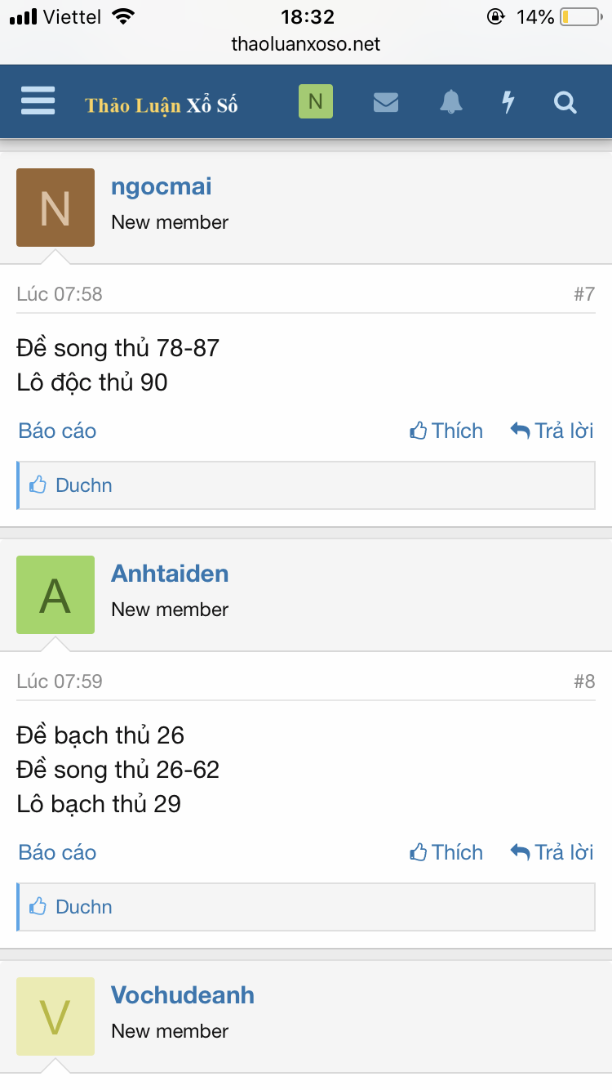
Task: Open the Anhtaiden username profile link
Action: coord(170,574)
